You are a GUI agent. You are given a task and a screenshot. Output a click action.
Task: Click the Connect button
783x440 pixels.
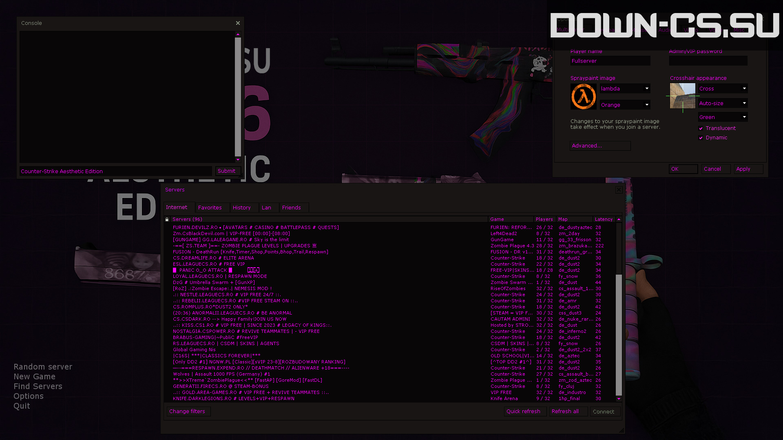[x=605, y=411]
